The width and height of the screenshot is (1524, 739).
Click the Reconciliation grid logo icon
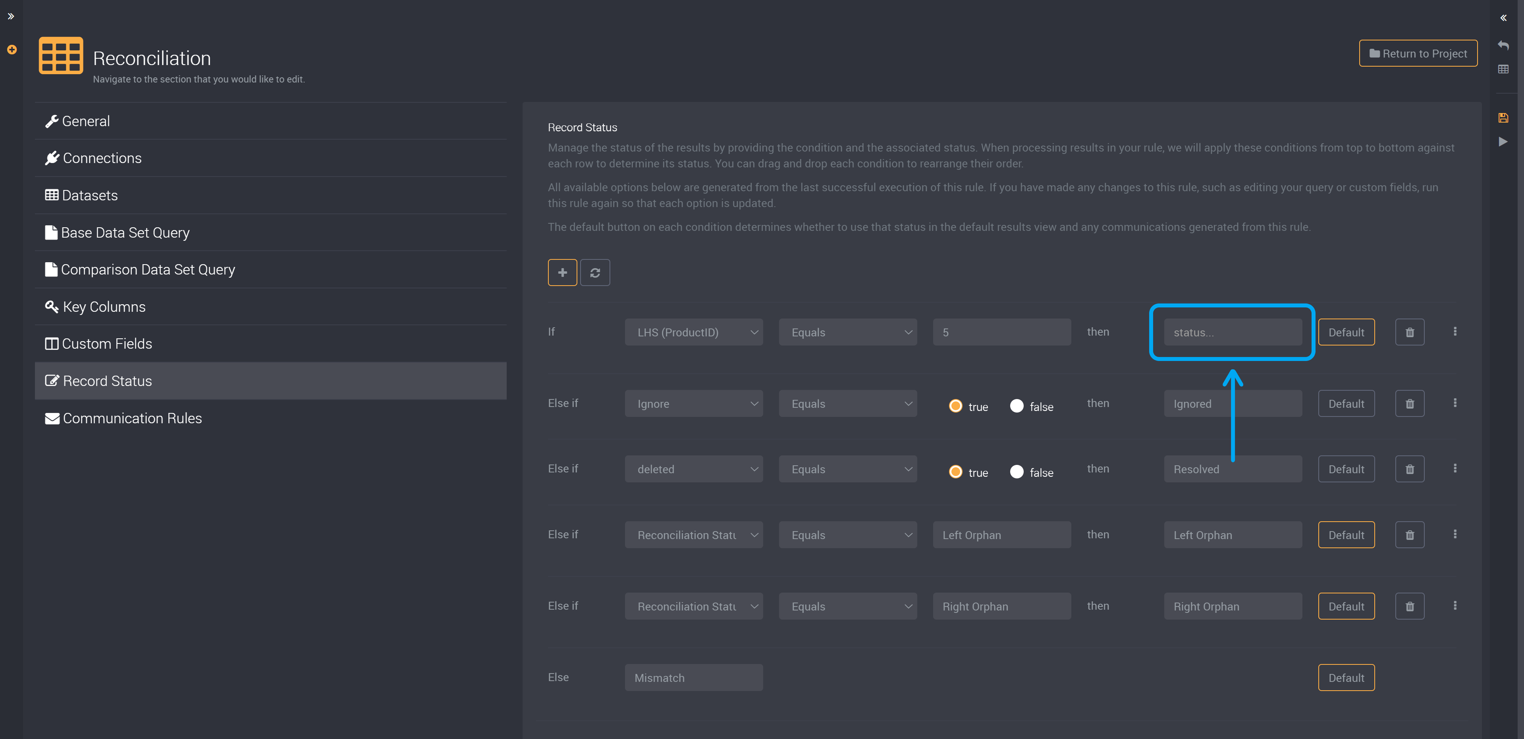coord(61,56)
